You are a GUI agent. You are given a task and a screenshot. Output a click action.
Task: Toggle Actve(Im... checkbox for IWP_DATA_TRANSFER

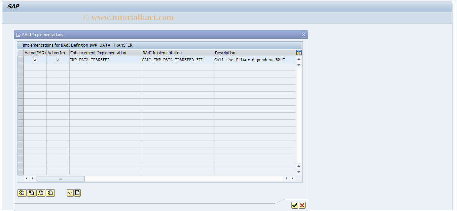click(x=58, y=60)
